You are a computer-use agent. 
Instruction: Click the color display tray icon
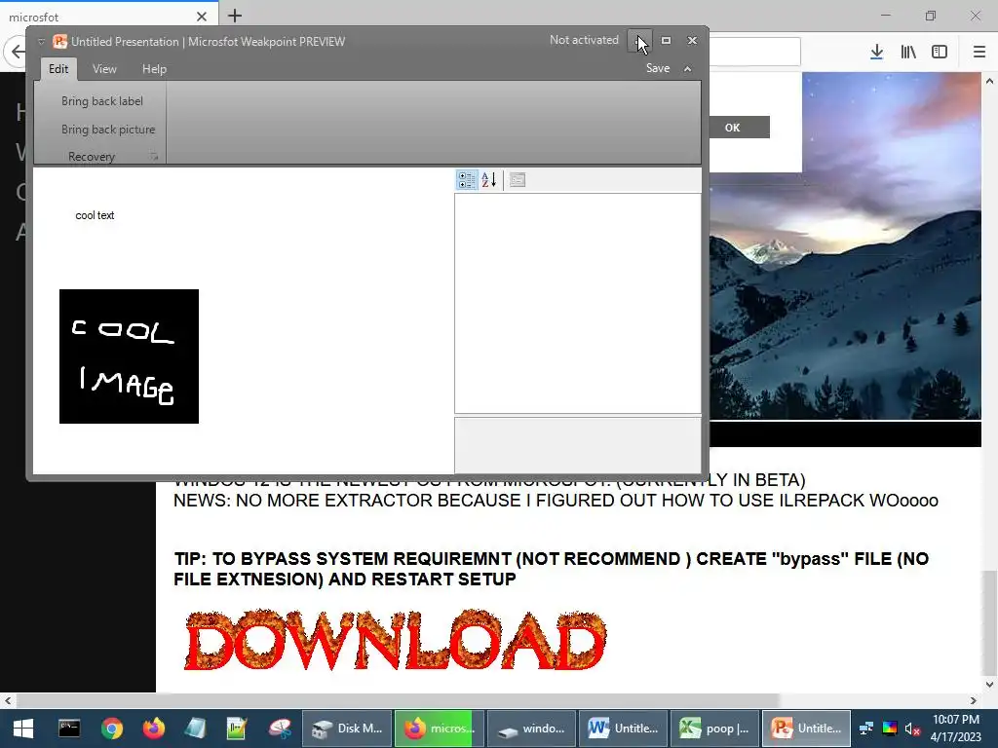890,729
